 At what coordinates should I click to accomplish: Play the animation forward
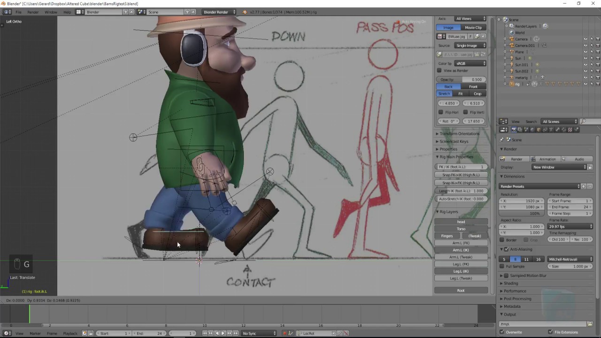point(223,333)
